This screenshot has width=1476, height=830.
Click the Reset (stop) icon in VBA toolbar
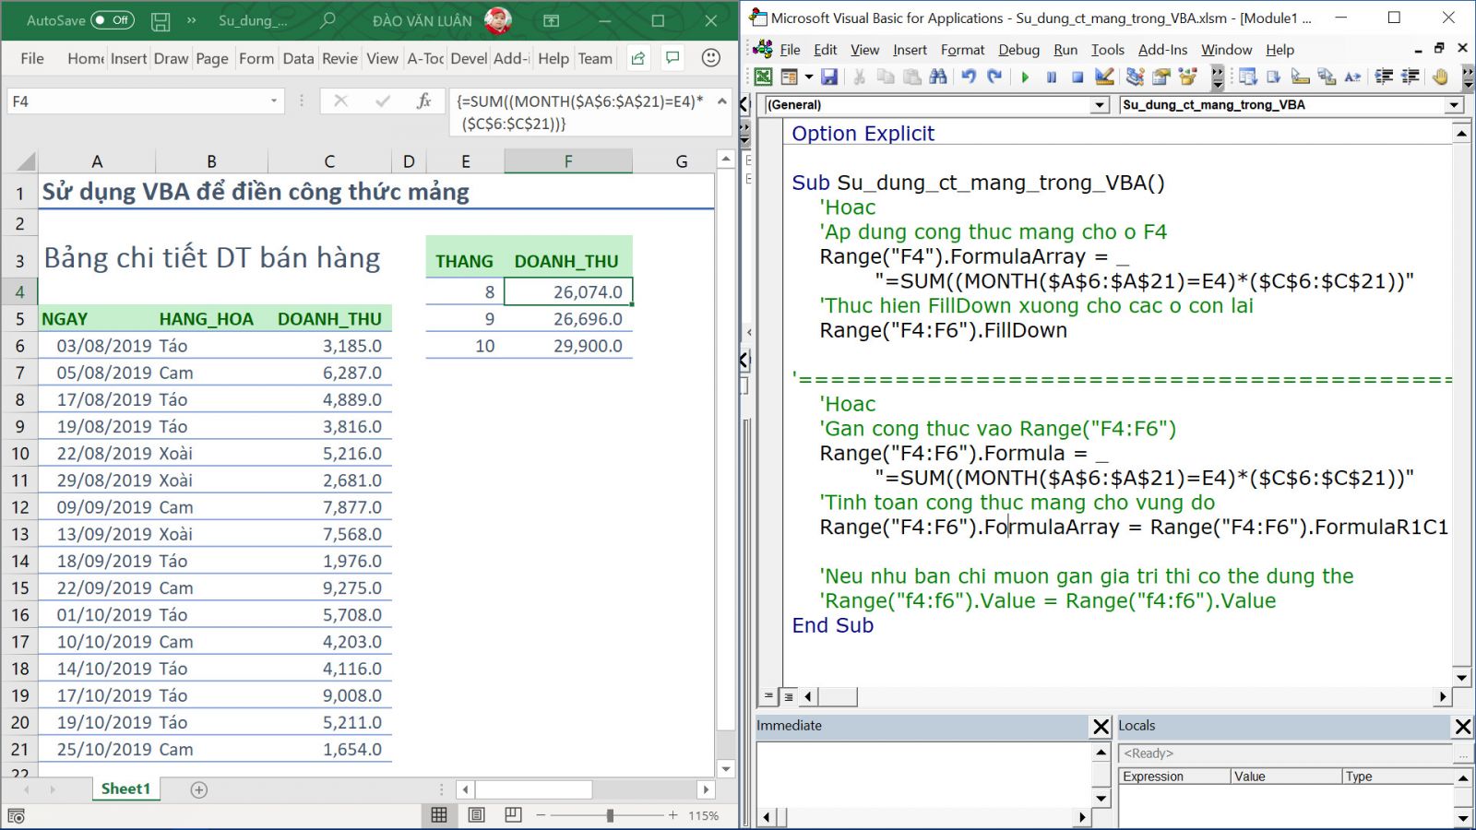pyautogui.click(x=1079, y=77)
